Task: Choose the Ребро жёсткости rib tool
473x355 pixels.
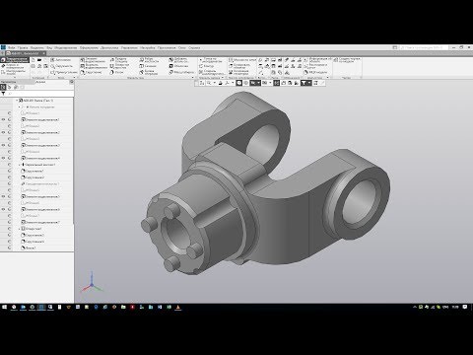Action: [150, 60]
